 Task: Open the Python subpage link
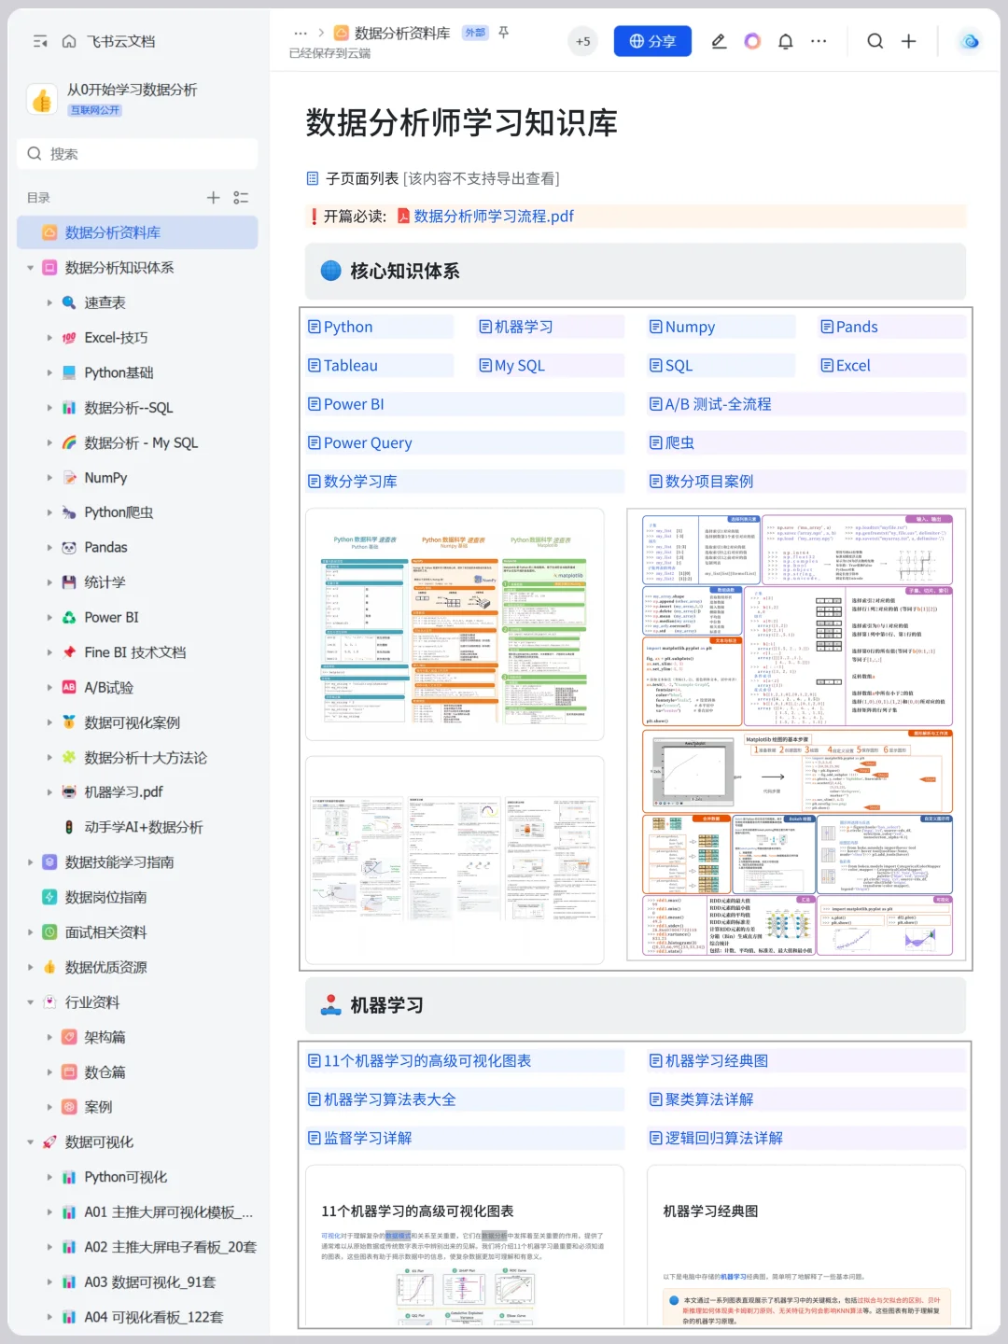click(x=348, y=327)
